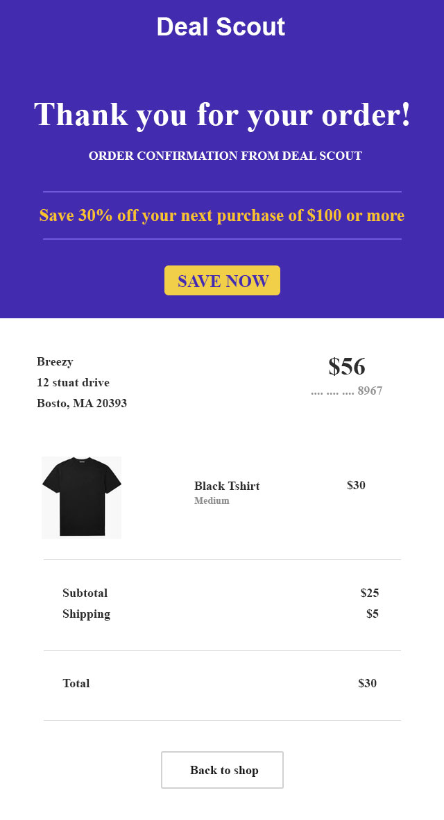
Task: Click the 12 stuat drive address line
Action: (72, 382)
